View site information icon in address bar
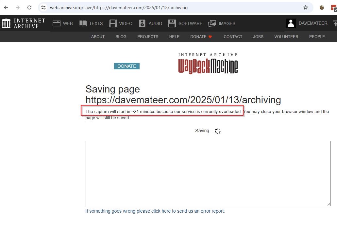 pos(43,7)
